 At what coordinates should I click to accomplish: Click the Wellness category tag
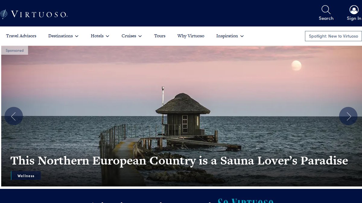click(x=26, y=176)
